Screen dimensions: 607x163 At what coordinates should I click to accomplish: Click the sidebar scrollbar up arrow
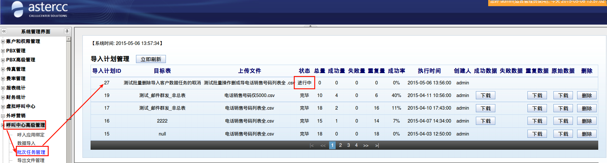coord(68,39)
